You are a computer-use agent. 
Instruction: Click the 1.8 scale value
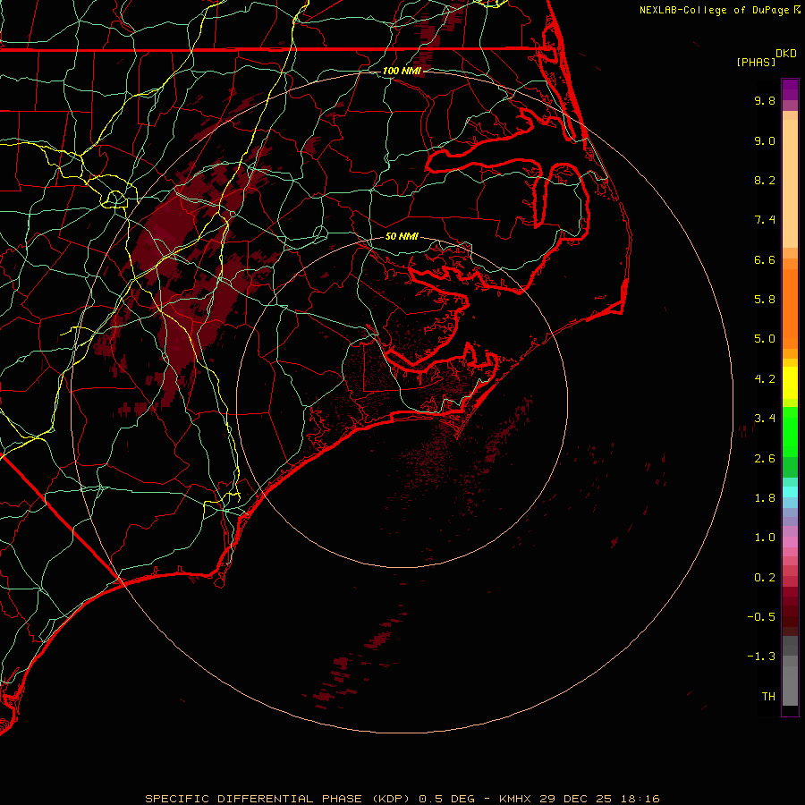[x=765, y=498]
